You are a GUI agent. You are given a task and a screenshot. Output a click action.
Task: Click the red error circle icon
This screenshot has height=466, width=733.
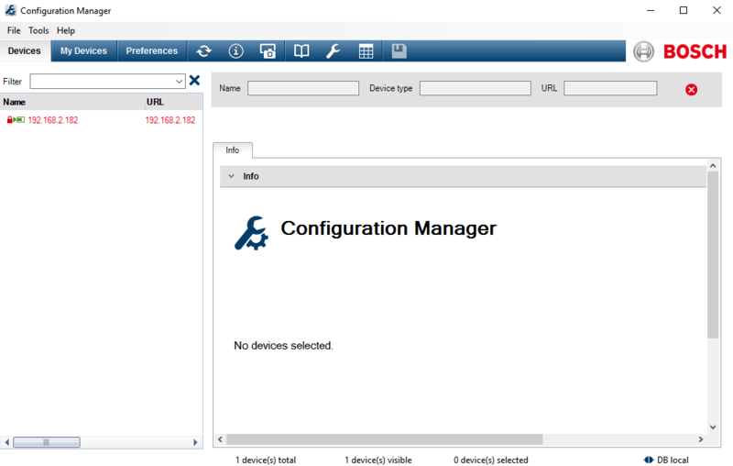691,89
